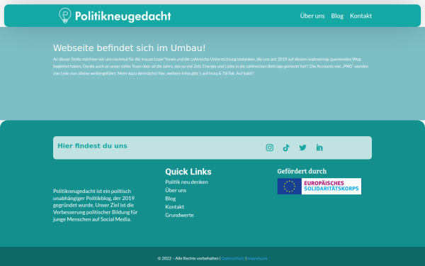Open the LinkedIn profile icon

pos(319,148)
